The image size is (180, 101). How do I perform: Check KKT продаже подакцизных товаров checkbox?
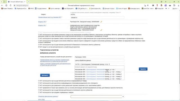(x=39, y=92)
